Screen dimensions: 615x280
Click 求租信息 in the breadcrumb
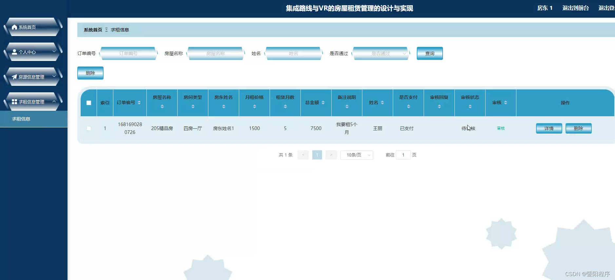coord(120,30)
